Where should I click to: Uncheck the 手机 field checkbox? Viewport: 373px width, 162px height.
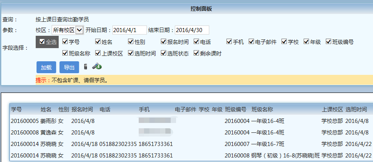click(x=229, y=42)
